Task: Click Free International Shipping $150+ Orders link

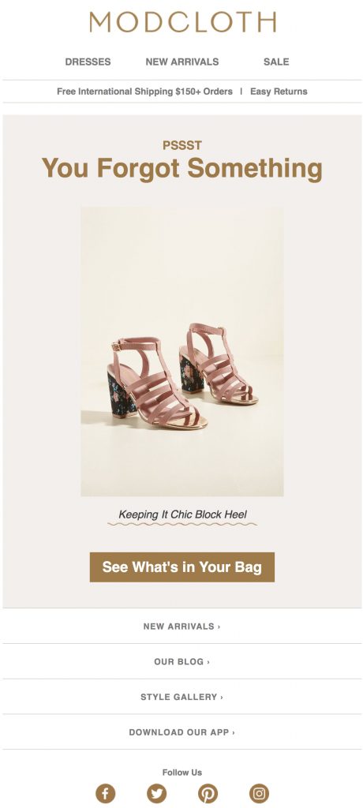Action: [x=144, y=92]
